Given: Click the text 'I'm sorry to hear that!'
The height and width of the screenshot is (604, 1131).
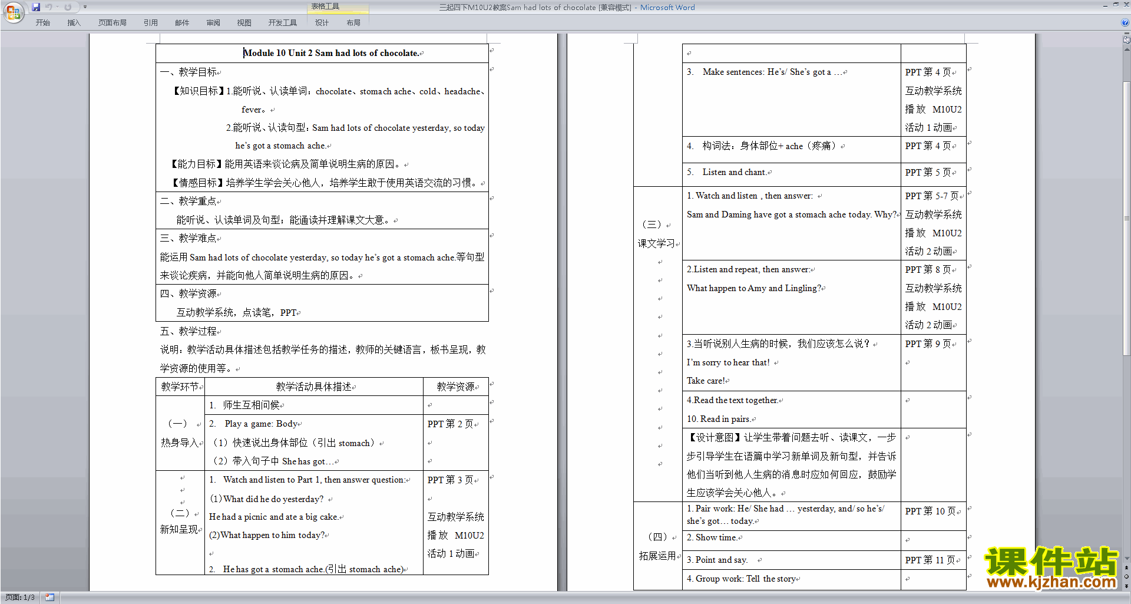Looking at the screenshot, I should pyautogui.click(x=729, y=362).
